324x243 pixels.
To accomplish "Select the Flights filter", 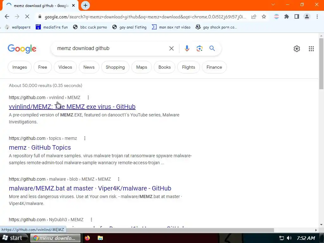I will click(189, 67).
